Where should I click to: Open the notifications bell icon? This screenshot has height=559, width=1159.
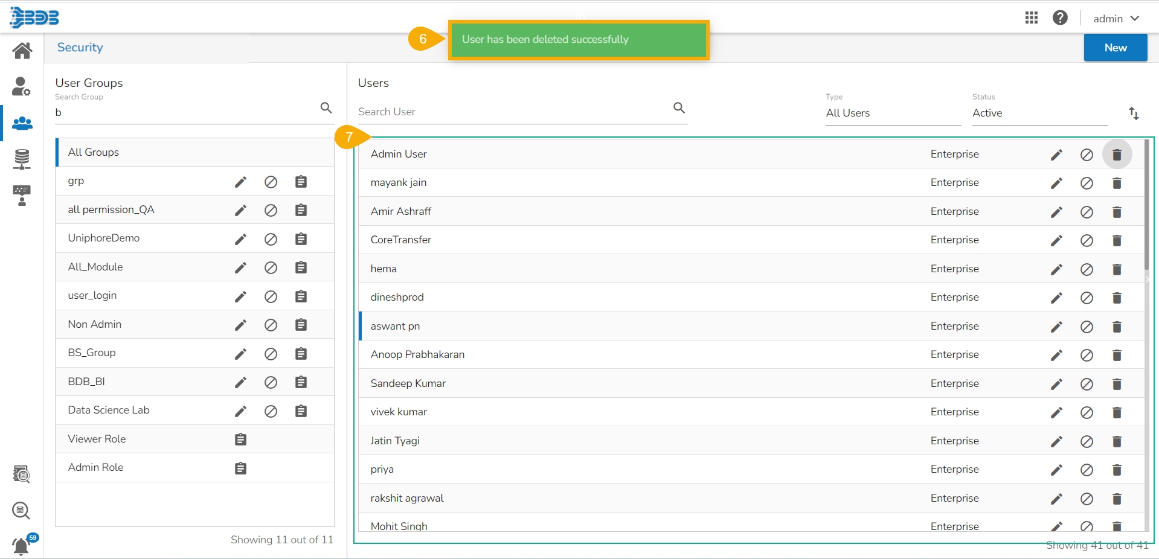(21, 546)
